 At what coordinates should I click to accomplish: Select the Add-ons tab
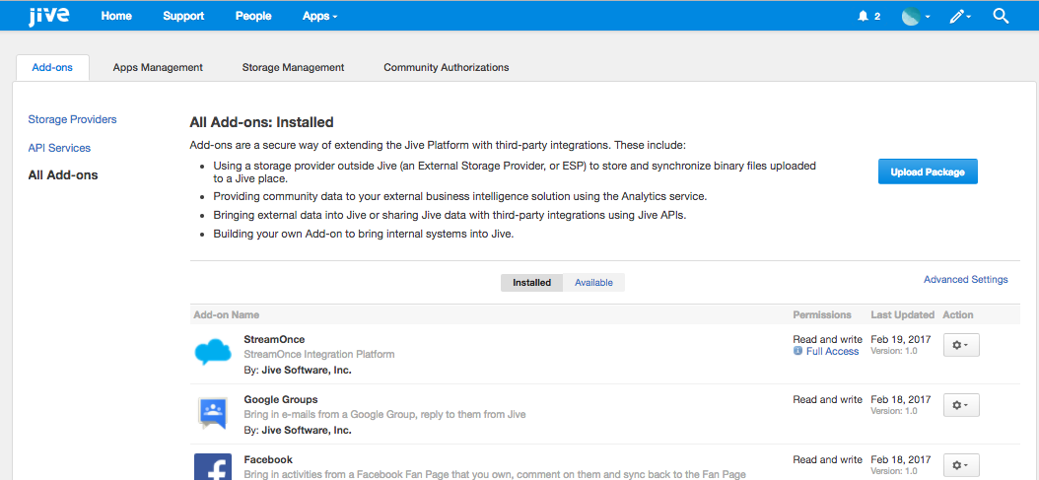[x=52, y=68]
